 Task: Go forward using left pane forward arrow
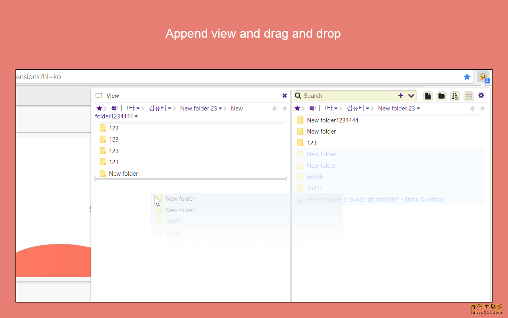click(284, 109)
